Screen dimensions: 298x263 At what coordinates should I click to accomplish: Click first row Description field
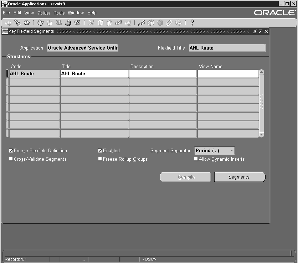coord(163,73)
